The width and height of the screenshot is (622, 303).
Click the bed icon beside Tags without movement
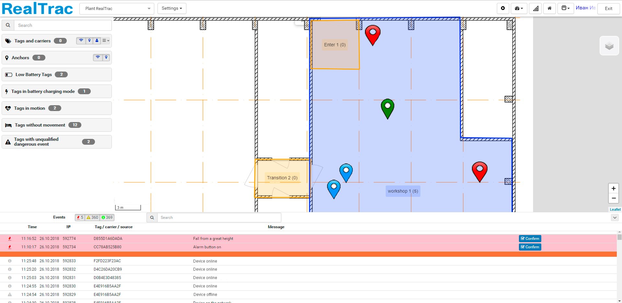8,125
